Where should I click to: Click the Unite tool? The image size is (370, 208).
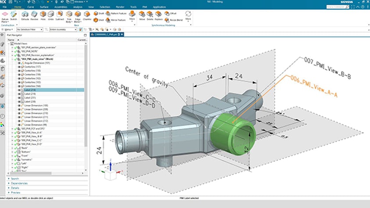tap(51, 16)
